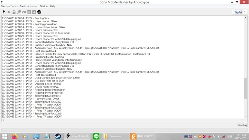
Task: Open the File menu
Action: click(3, 6)
